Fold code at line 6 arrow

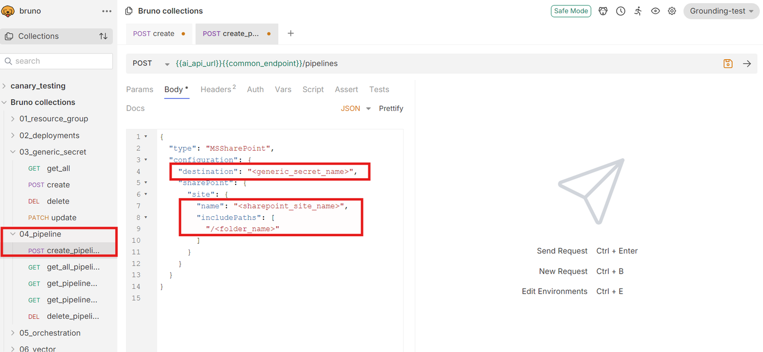point(146,194)
